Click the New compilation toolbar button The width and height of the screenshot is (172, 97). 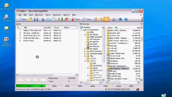point(22,19)
